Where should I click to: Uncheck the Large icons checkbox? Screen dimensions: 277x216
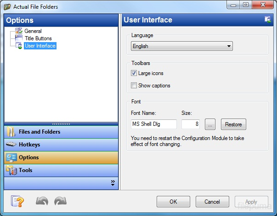click(x=134, y=73)
